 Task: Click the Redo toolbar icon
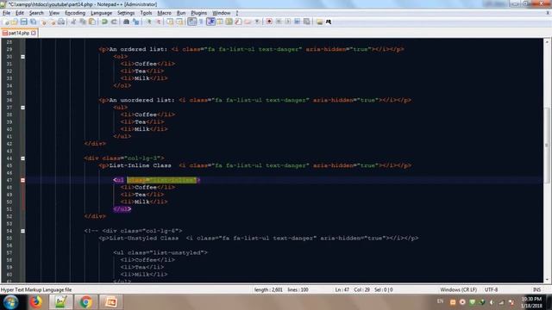pyautogui.click(x=114, y=22)
